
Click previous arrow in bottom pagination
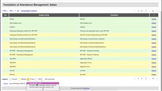click(x=135, y=79)
